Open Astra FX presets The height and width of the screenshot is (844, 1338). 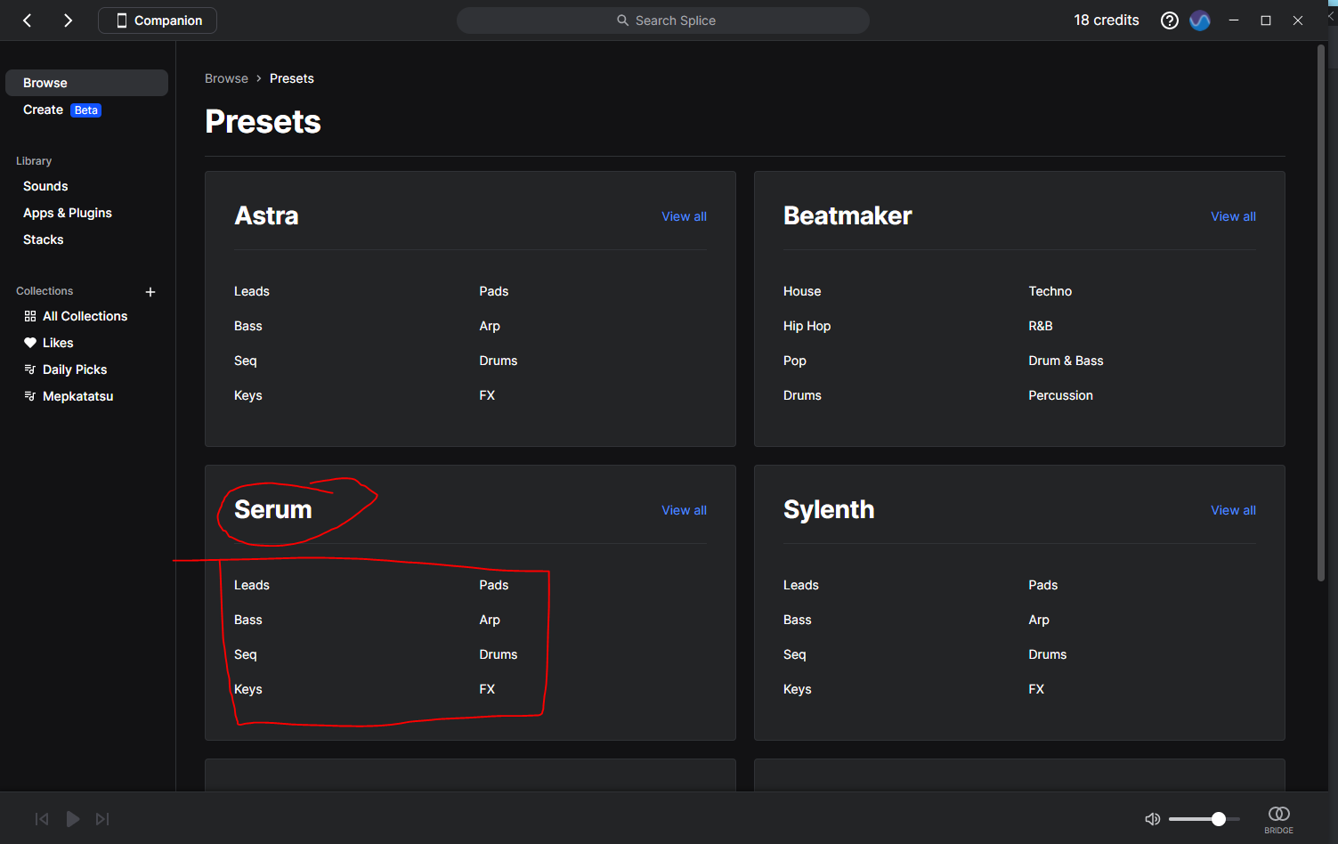pos(487,395)
